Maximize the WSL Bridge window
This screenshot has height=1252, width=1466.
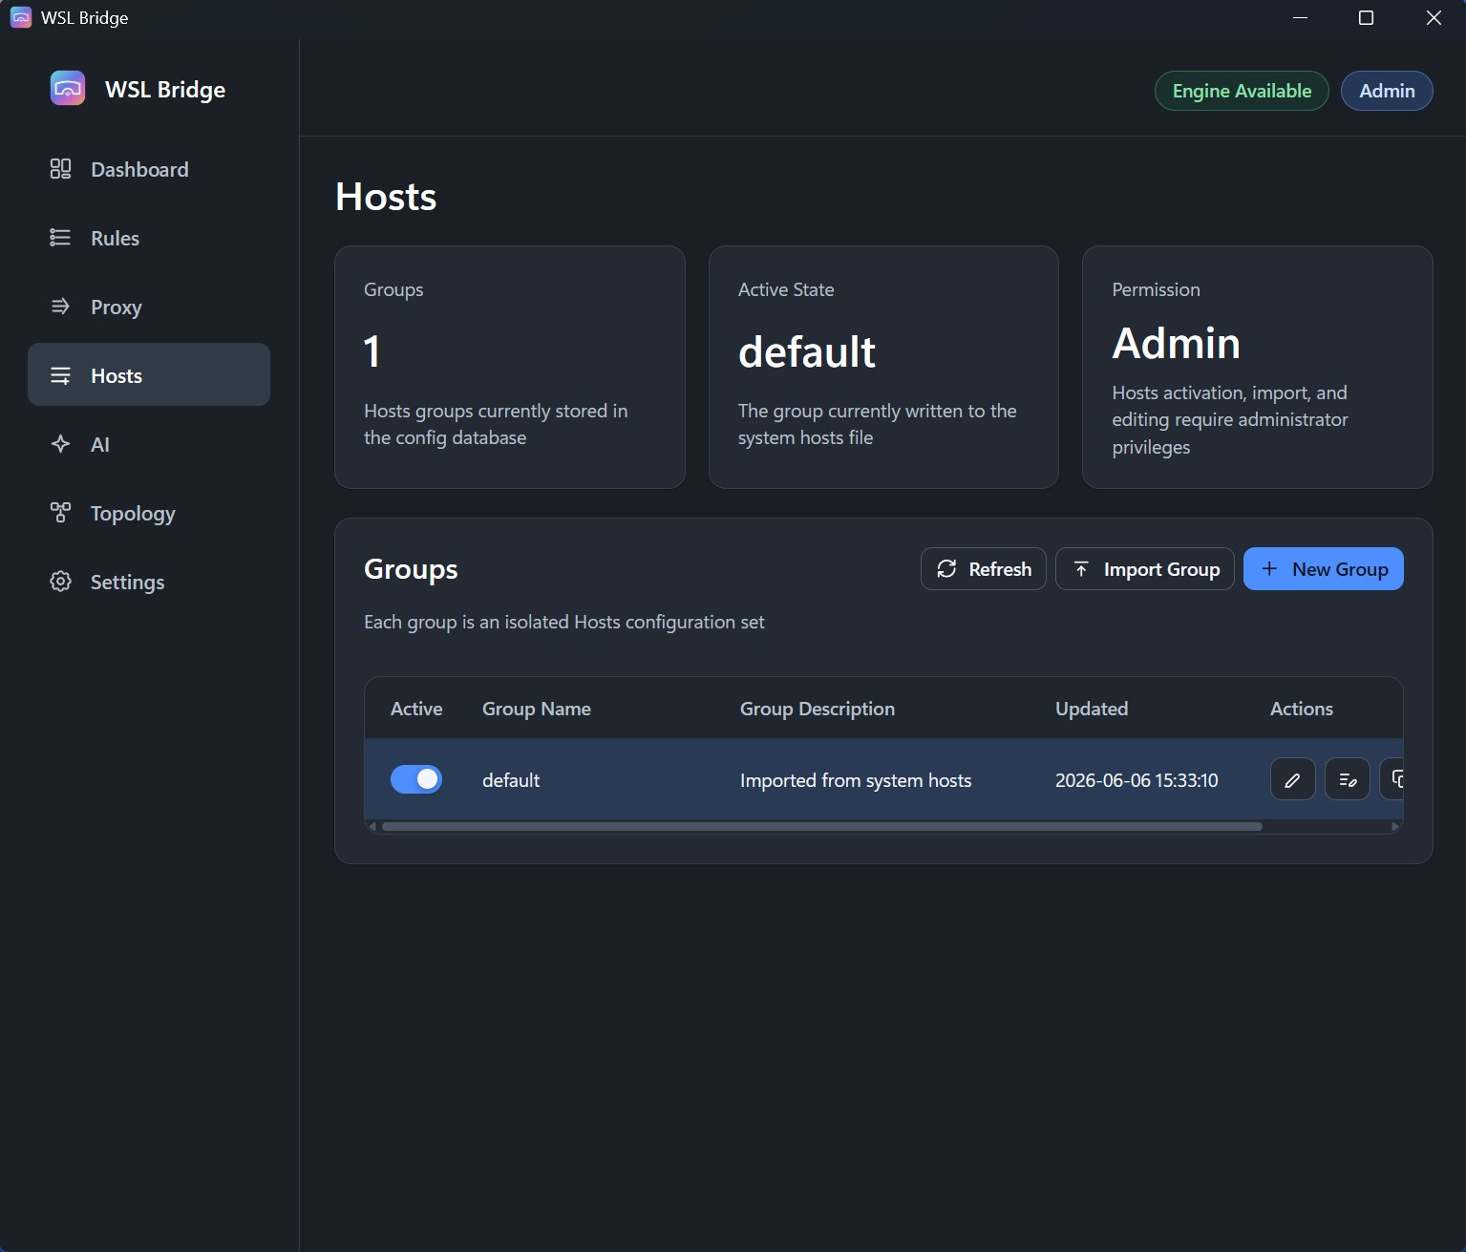coord(1366,17)
